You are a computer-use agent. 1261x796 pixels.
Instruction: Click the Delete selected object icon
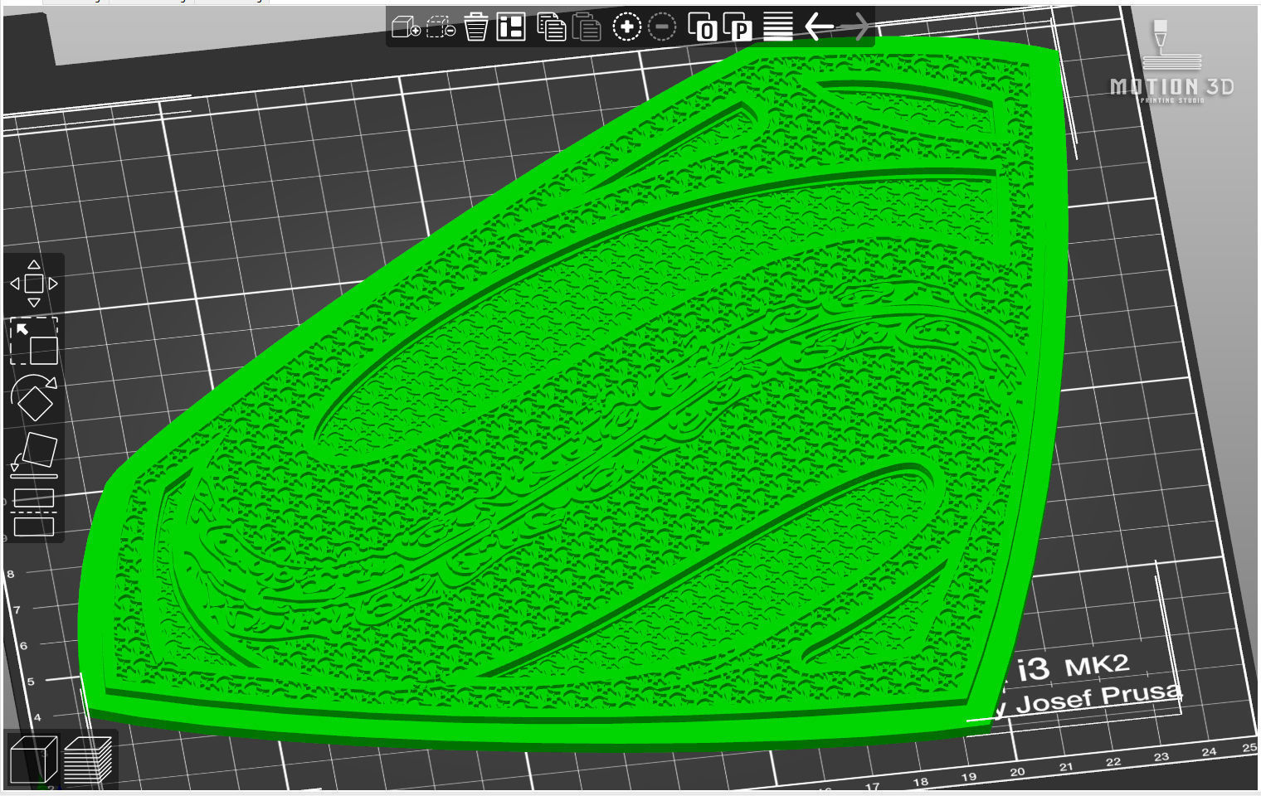(441, 27)
